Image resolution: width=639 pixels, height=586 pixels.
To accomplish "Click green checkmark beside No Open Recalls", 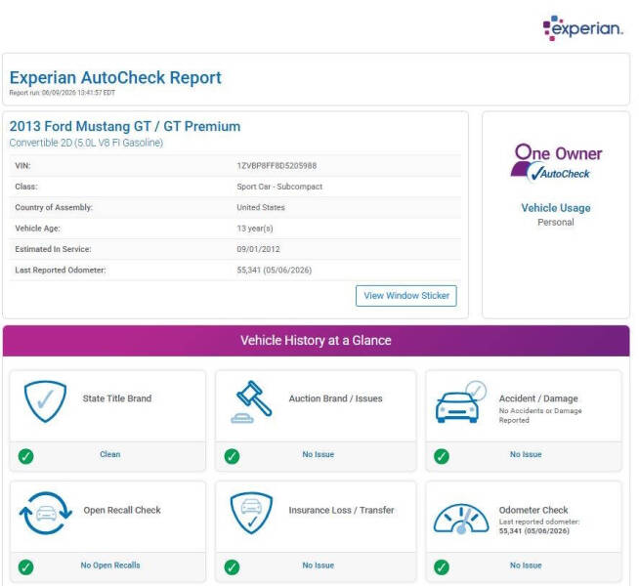I will coord(26,566).
